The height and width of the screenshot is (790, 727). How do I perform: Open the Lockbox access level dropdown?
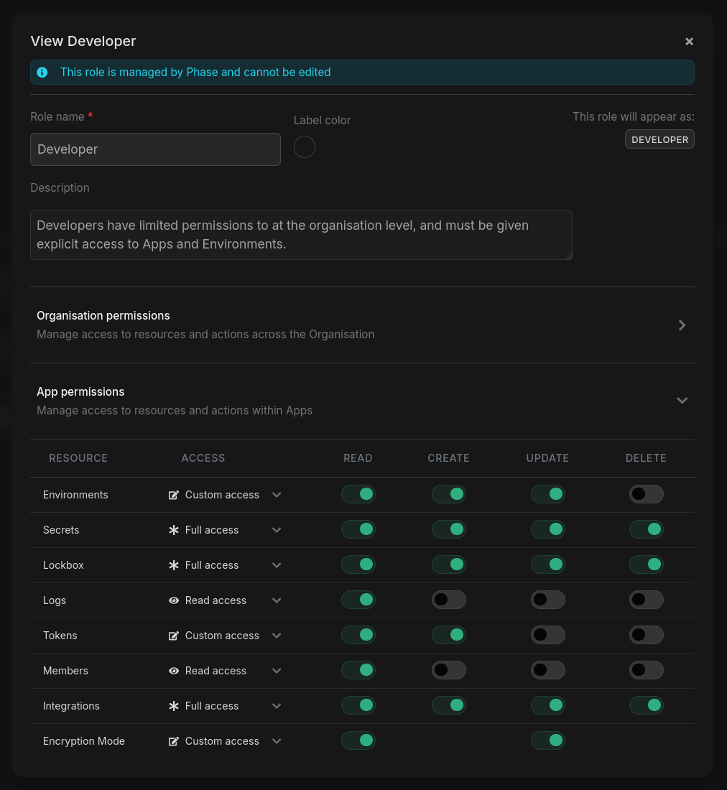pos(277,565)
